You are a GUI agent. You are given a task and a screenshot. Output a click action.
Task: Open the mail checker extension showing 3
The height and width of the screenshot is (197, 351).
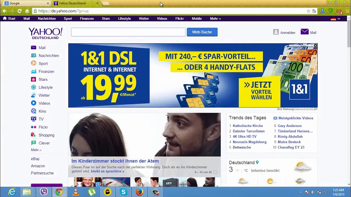pyautogui.click(x=339, y=11)
